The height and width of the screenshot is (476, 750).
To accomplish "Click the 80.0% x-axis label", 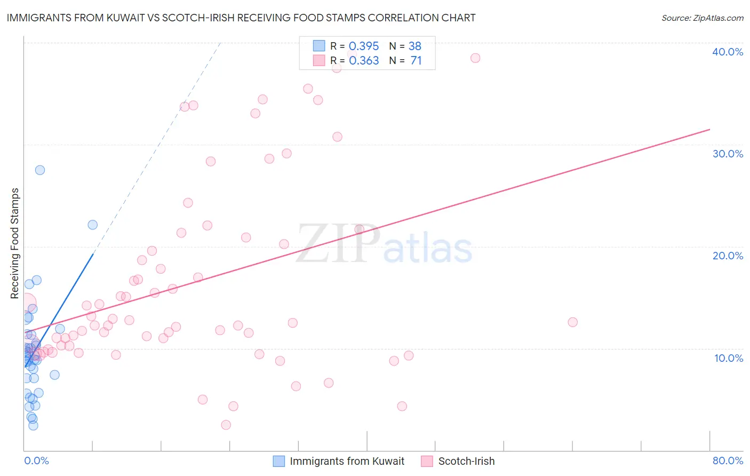I will tap(728, 461).
